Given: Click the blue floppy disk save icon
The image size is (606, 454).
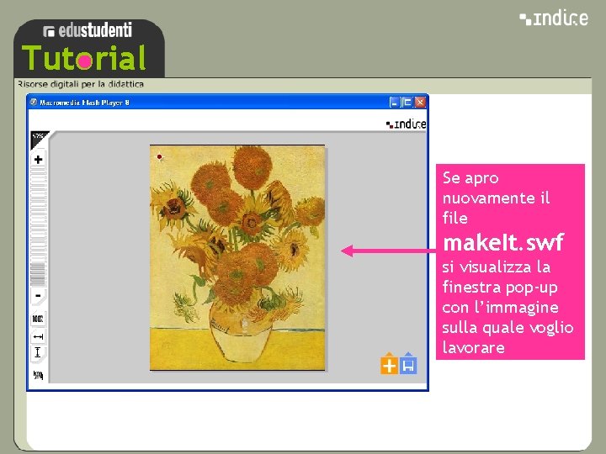Looking at the screenshot, I should click(x=408, y=364).
